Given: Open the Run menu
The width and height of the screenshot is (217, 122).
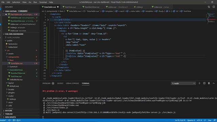Looking at the screenshot, I should pos(35,2).
